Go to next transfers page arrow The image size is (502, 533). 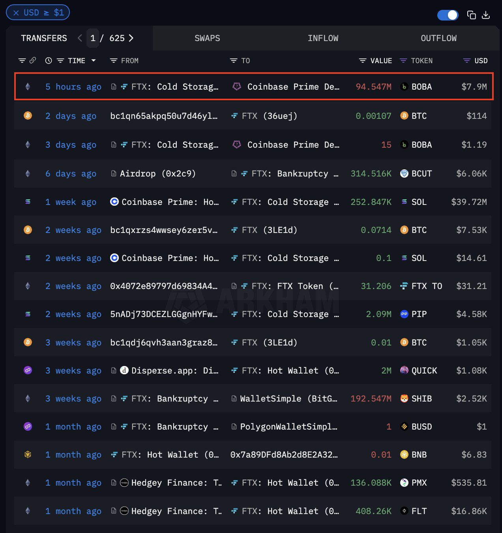pos(131,38)
